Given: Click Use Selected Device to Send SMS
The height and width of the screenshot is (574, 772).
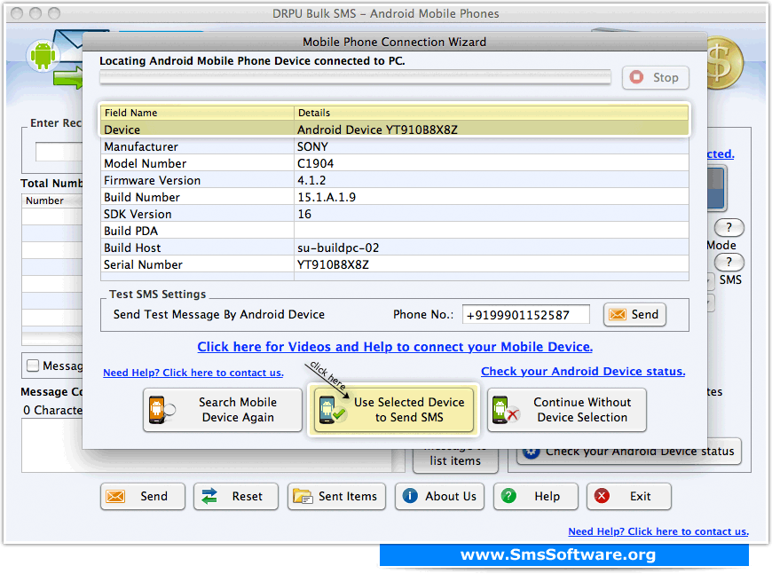Looking at the screenshot, I should click(393, 410).
